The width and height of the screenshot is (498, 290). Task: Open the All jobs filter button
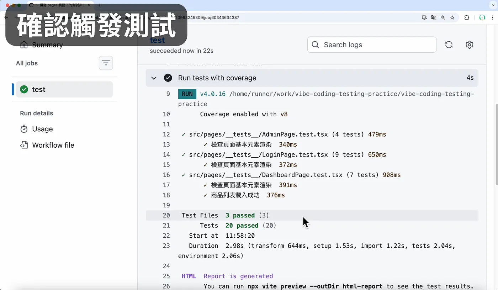[x=106, y=63]
